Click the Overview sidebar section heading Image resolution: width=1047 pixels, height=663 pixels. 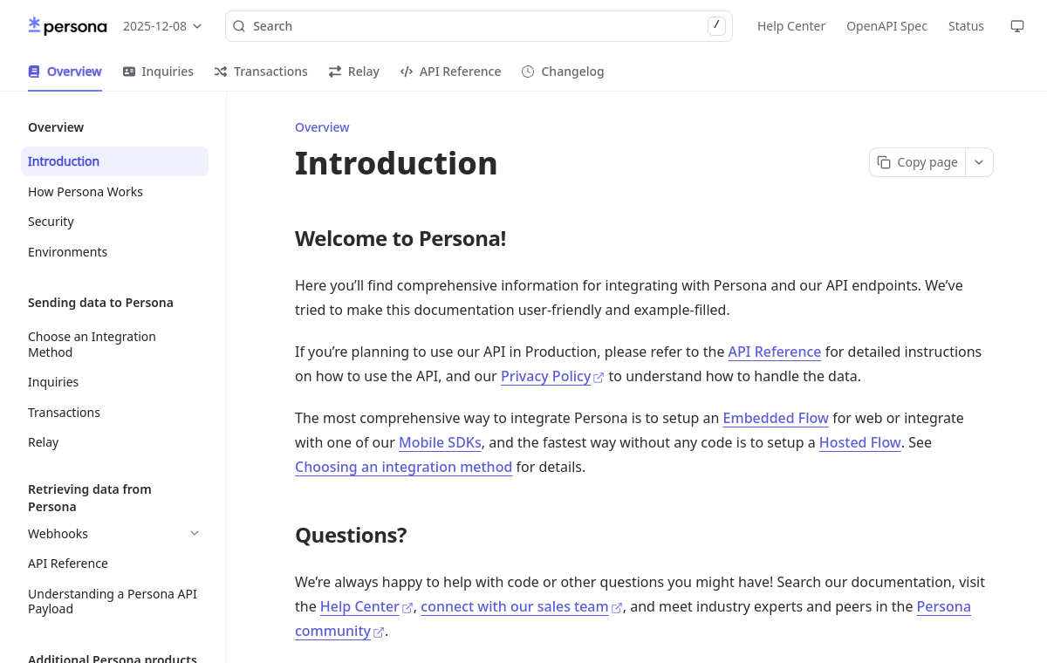(x=56, y=127)
